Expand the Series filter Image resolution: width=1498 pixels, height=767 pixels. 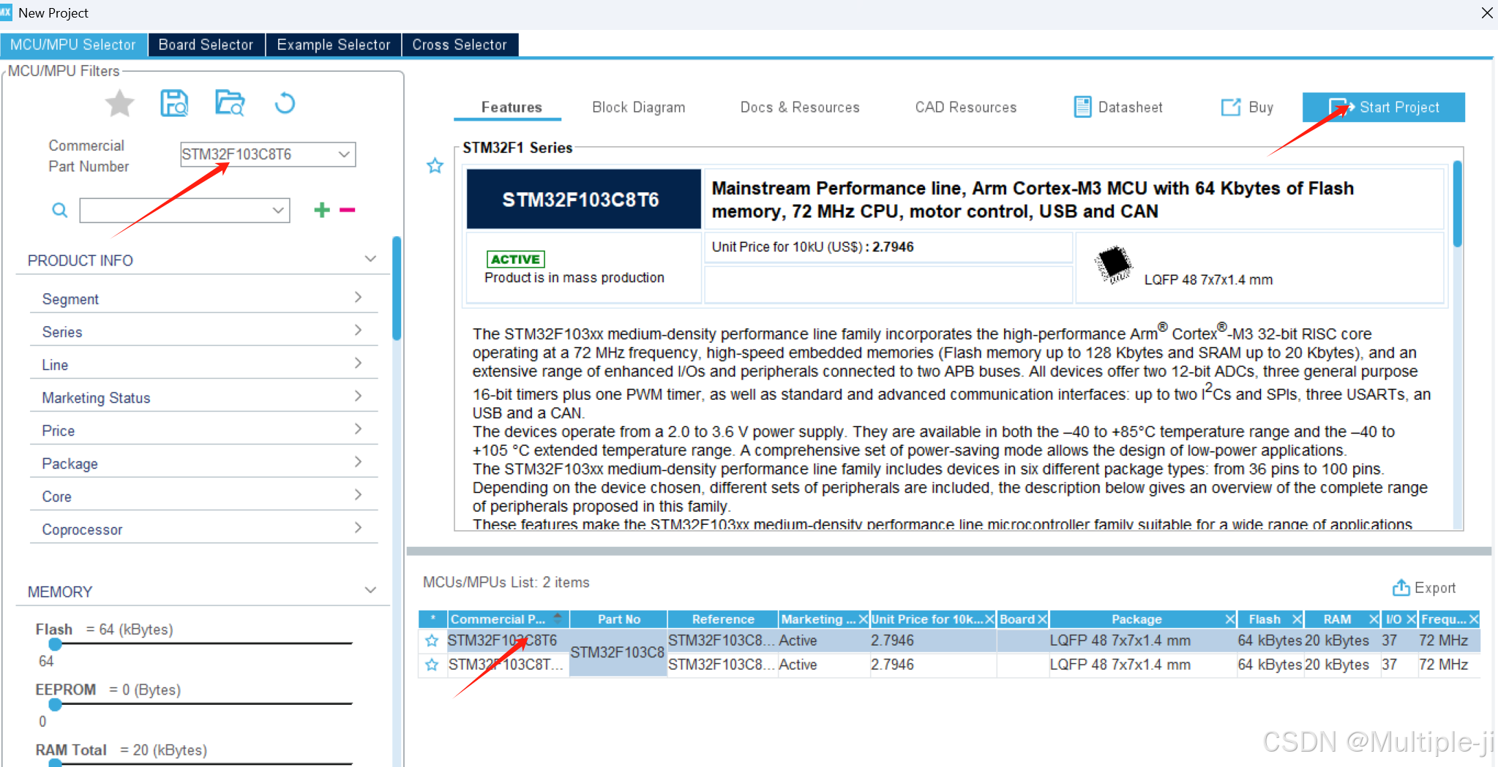pos(358,330)
